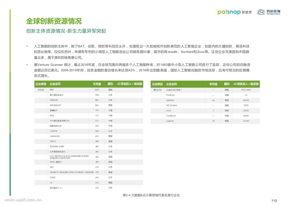The width and height of the screenshot is (290, 205).
Task: Select the SONY company cell
Action: click(53, 177)
